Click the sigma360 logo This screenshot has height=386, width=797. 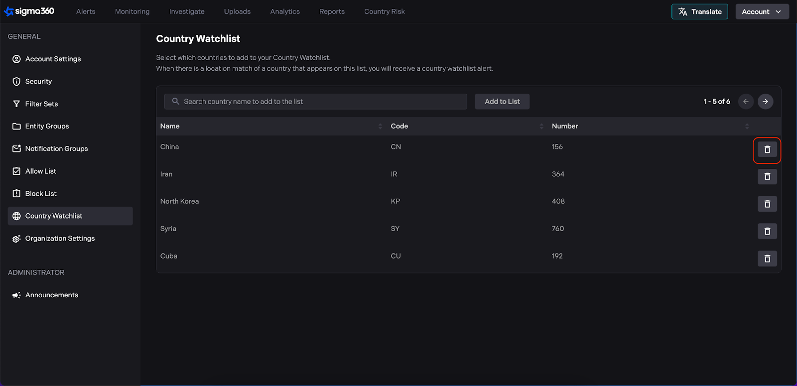tap(29, 11)
